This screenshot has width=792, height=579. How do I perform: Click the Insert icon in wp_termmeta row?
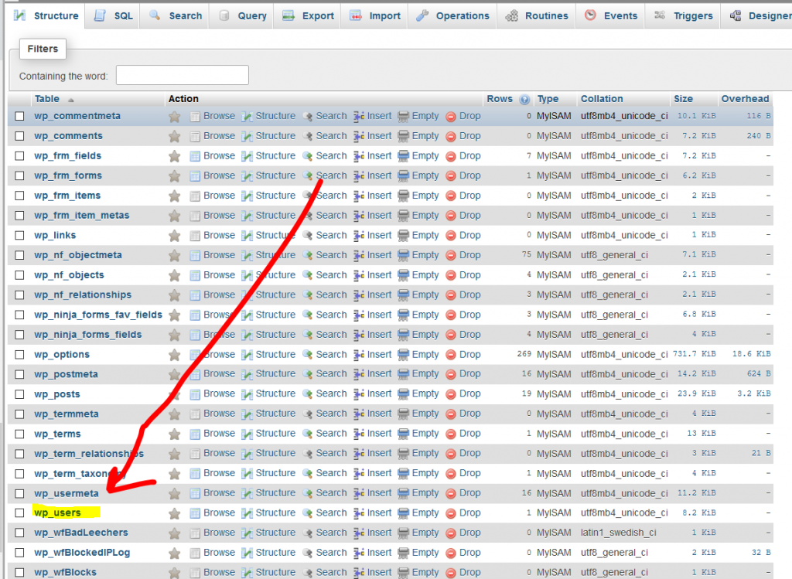[359, 414]
